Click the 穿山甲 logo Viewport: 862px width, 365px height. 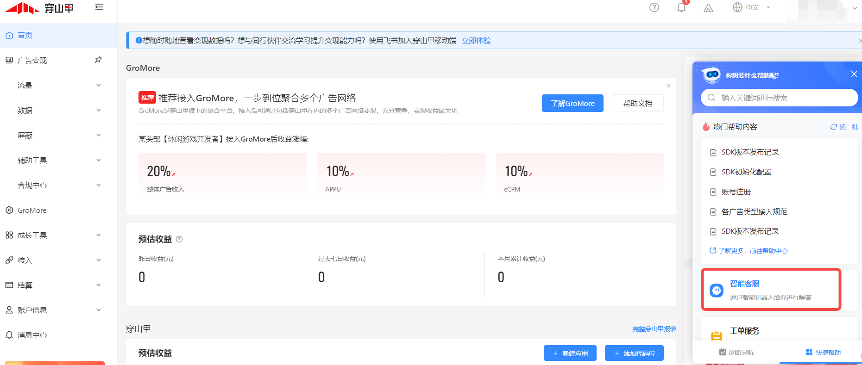39,8
